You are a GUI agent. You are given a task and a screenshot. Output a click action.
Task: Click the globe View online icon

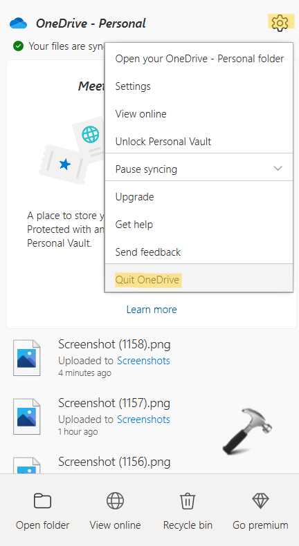pos(115,501)
